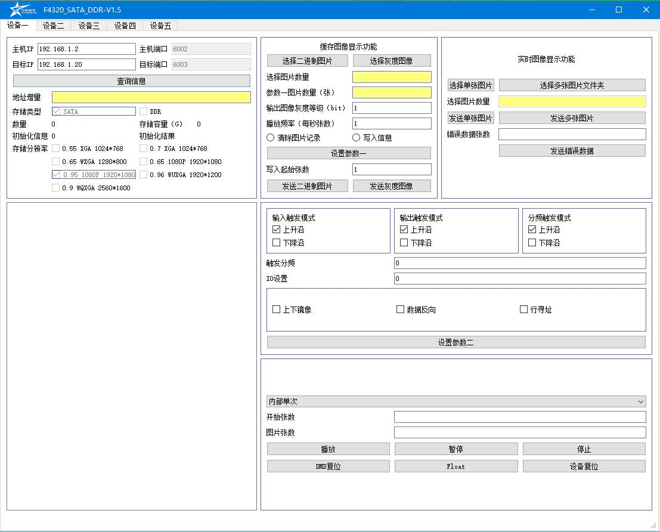660x532 pixels.
Task: Toggle 分频触发模式 上升沿 checkbox
Action: (532, 229)
